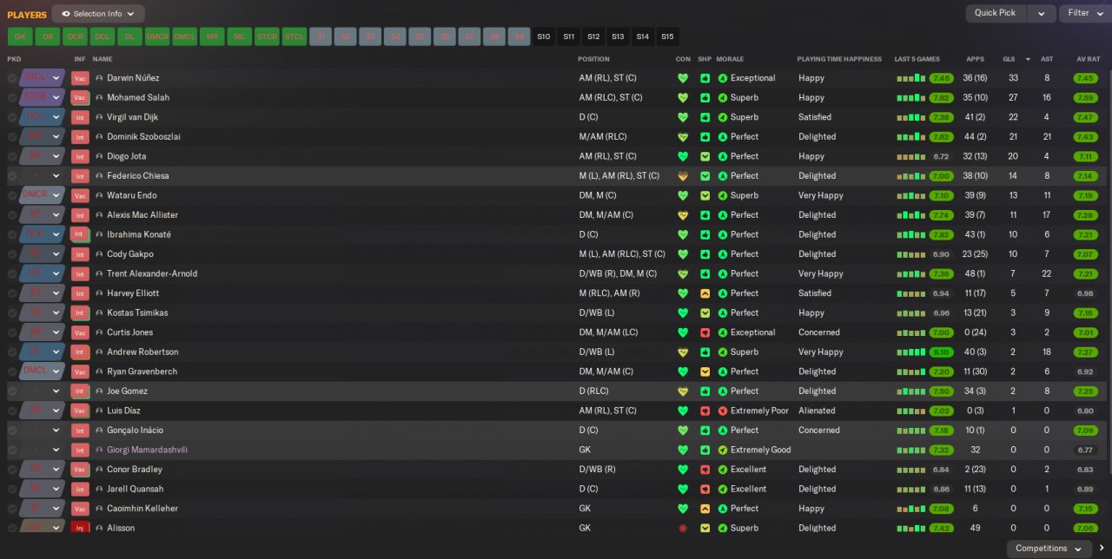This screenshot has width=1112, height=559.
Task: Open the position dropdown for Virgil van Dijk
Action: (56, 117)
